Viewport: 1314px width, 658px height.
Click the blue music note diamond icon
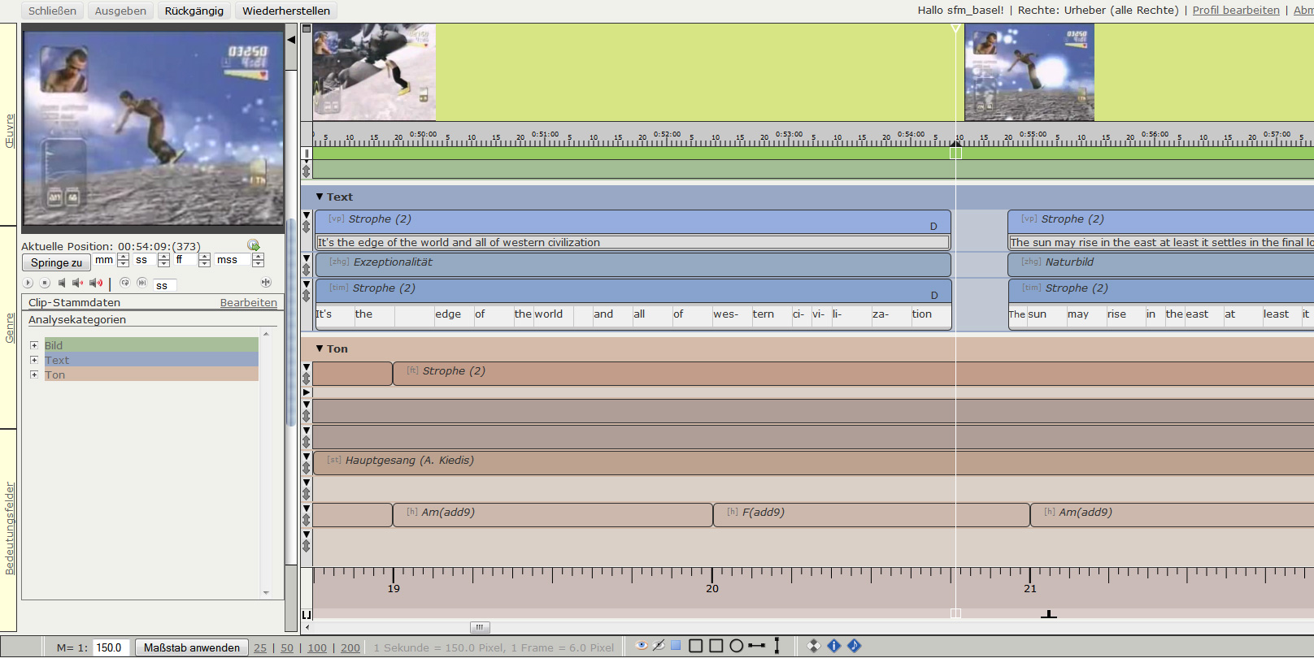pos(854,646)
